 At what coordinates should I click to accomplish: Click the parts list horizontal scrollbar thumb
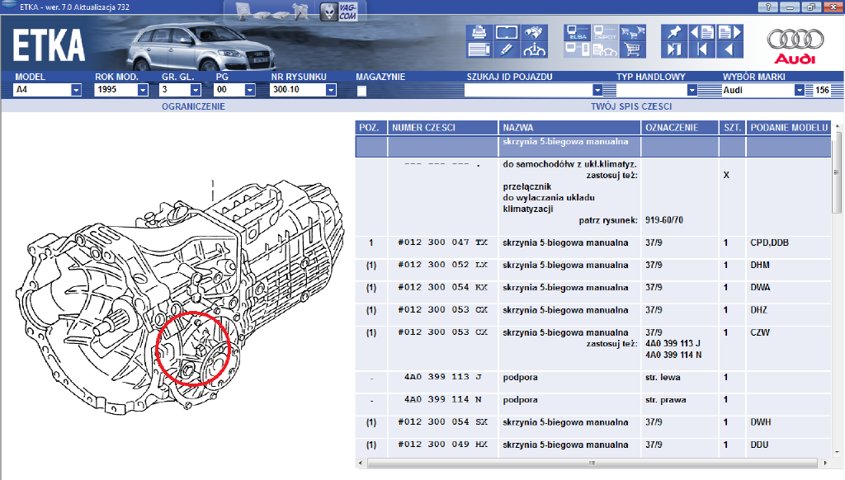coord(592,463)
